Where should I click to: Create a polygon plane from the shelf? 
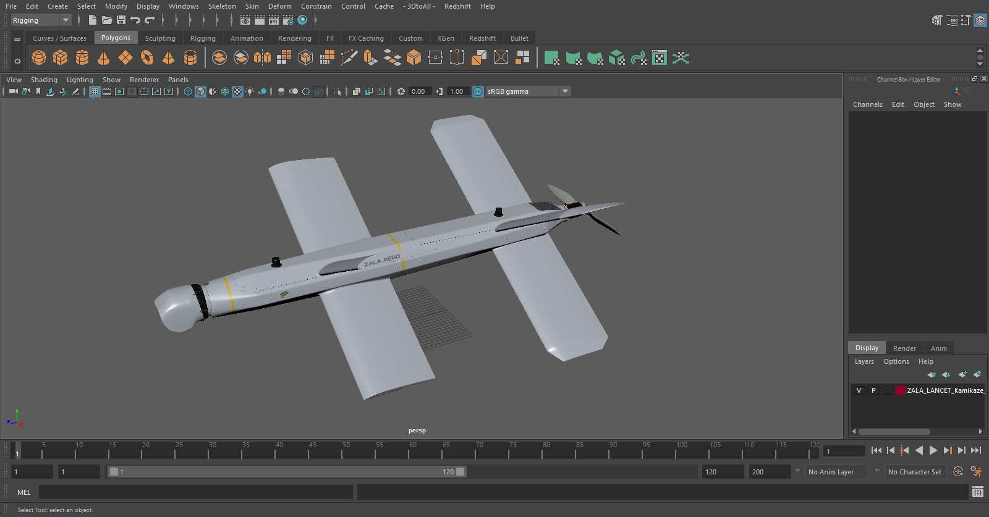pyautogui.click(x=125, y=58)
